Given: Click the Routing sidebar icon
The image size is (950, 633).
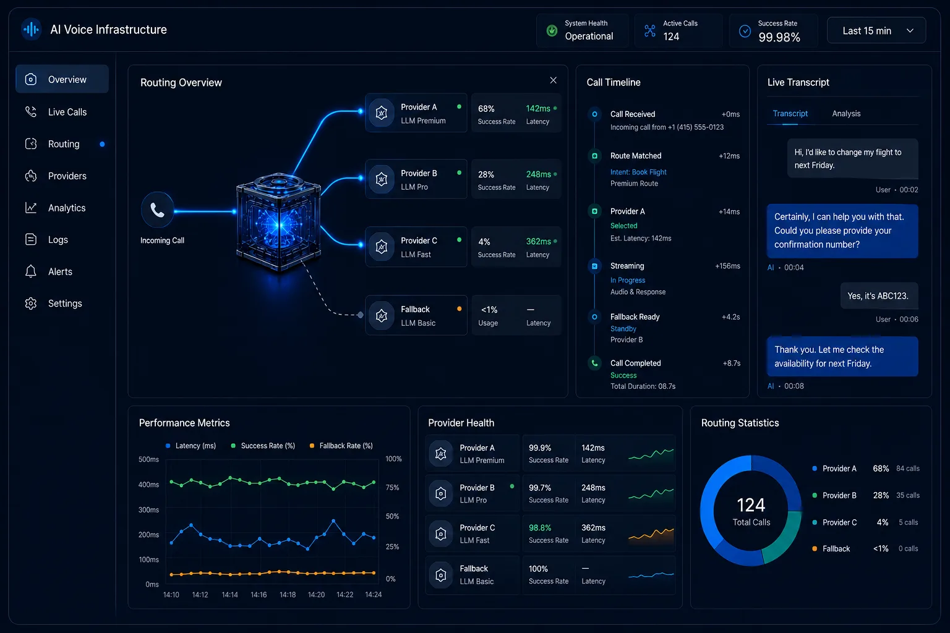Looking at the screenshot, I should 31,144.
